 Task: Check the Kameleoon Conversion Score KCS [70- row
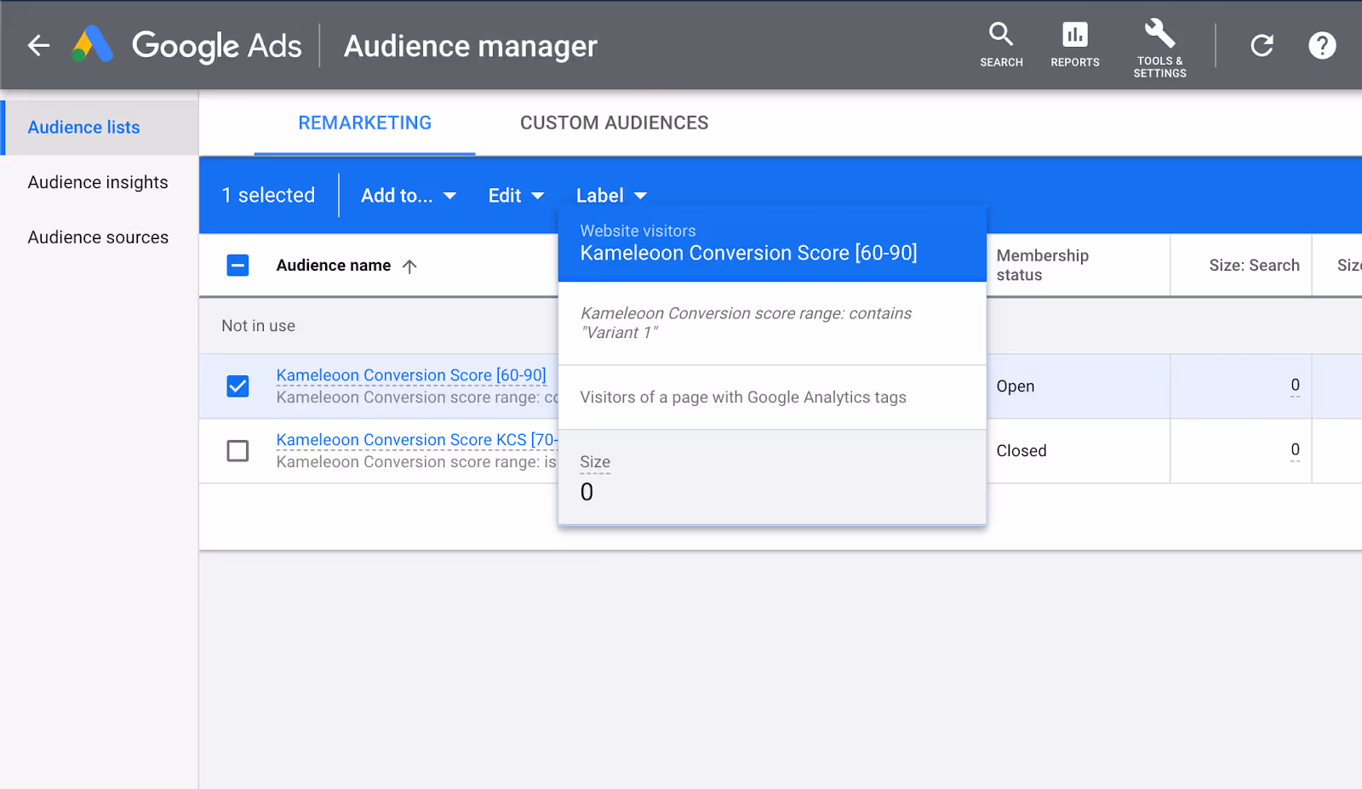(237, 451)
